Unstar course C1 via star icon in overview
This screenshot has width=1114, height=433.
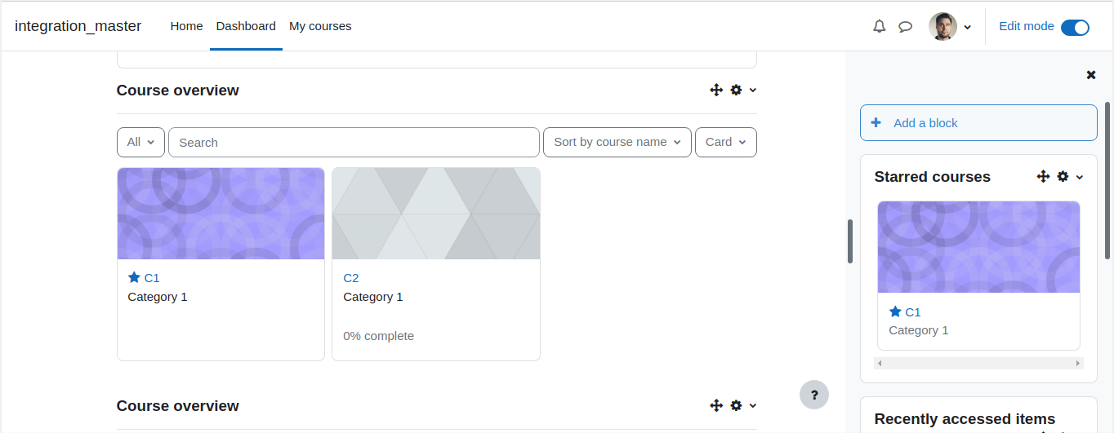(x=134, y=277)
